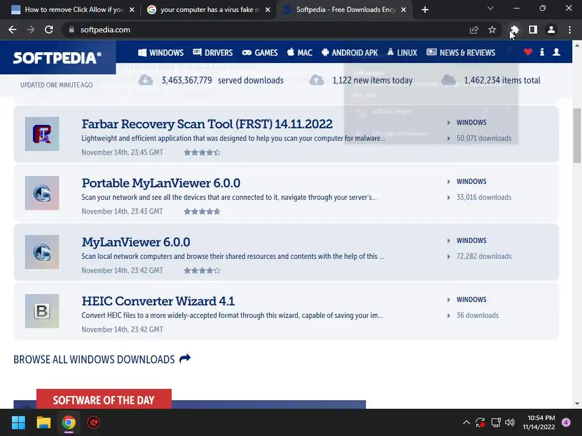The width and height of the screenshot is (582, 436).
Task: Open the Linux category menu
Action: tap(402, 53)
